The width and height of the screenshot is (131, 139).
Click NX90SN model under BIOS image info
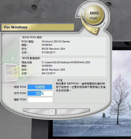coord(47,66)
